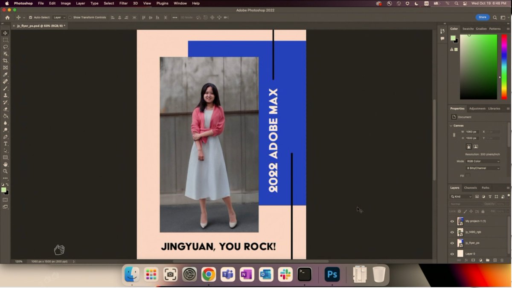Click the Share button
This screenshot has width=512, height=288.
point(483,17)
